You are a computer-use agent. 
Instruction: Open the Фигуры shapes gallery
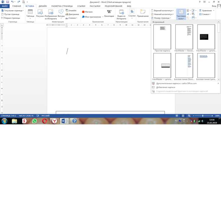tap(61, 14)
